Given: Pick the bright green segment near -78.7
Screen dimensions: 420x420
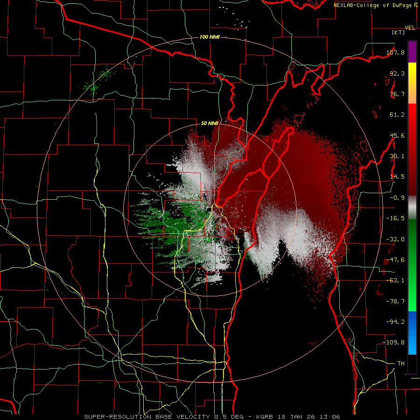Looking at the screenshot, I should pyautogui.click(x=412, y=301).
